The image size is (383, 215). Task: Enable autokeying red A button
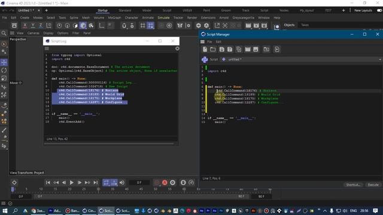165,183
